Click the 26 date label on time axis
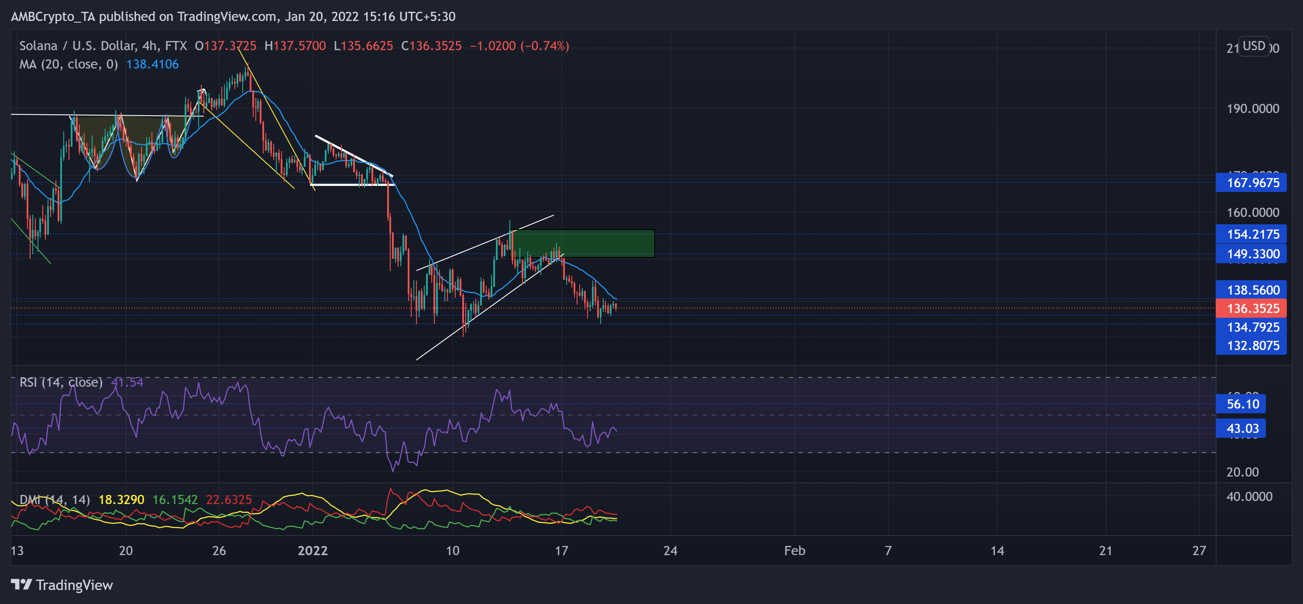The width and height of the screenshot is (1303, 604). (219, 550)
